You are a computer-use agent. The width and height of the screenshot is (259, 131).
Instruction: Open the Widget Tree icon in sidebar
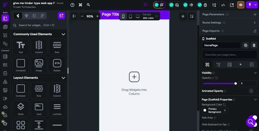(x=5, y=35)
